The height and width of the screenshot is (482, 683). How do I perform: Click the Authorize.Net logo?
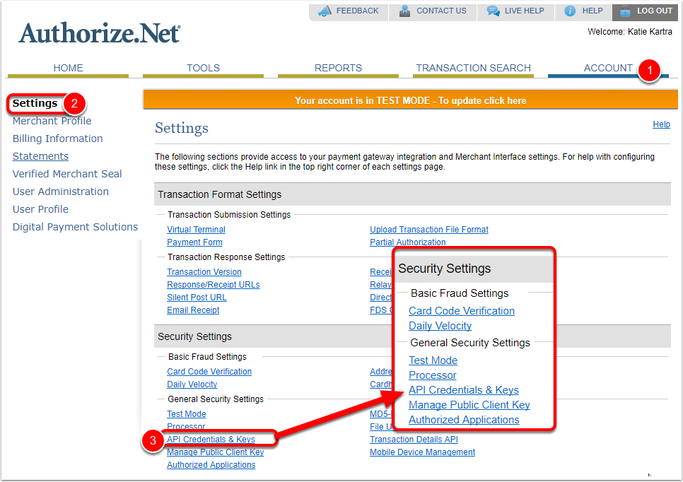99,33
